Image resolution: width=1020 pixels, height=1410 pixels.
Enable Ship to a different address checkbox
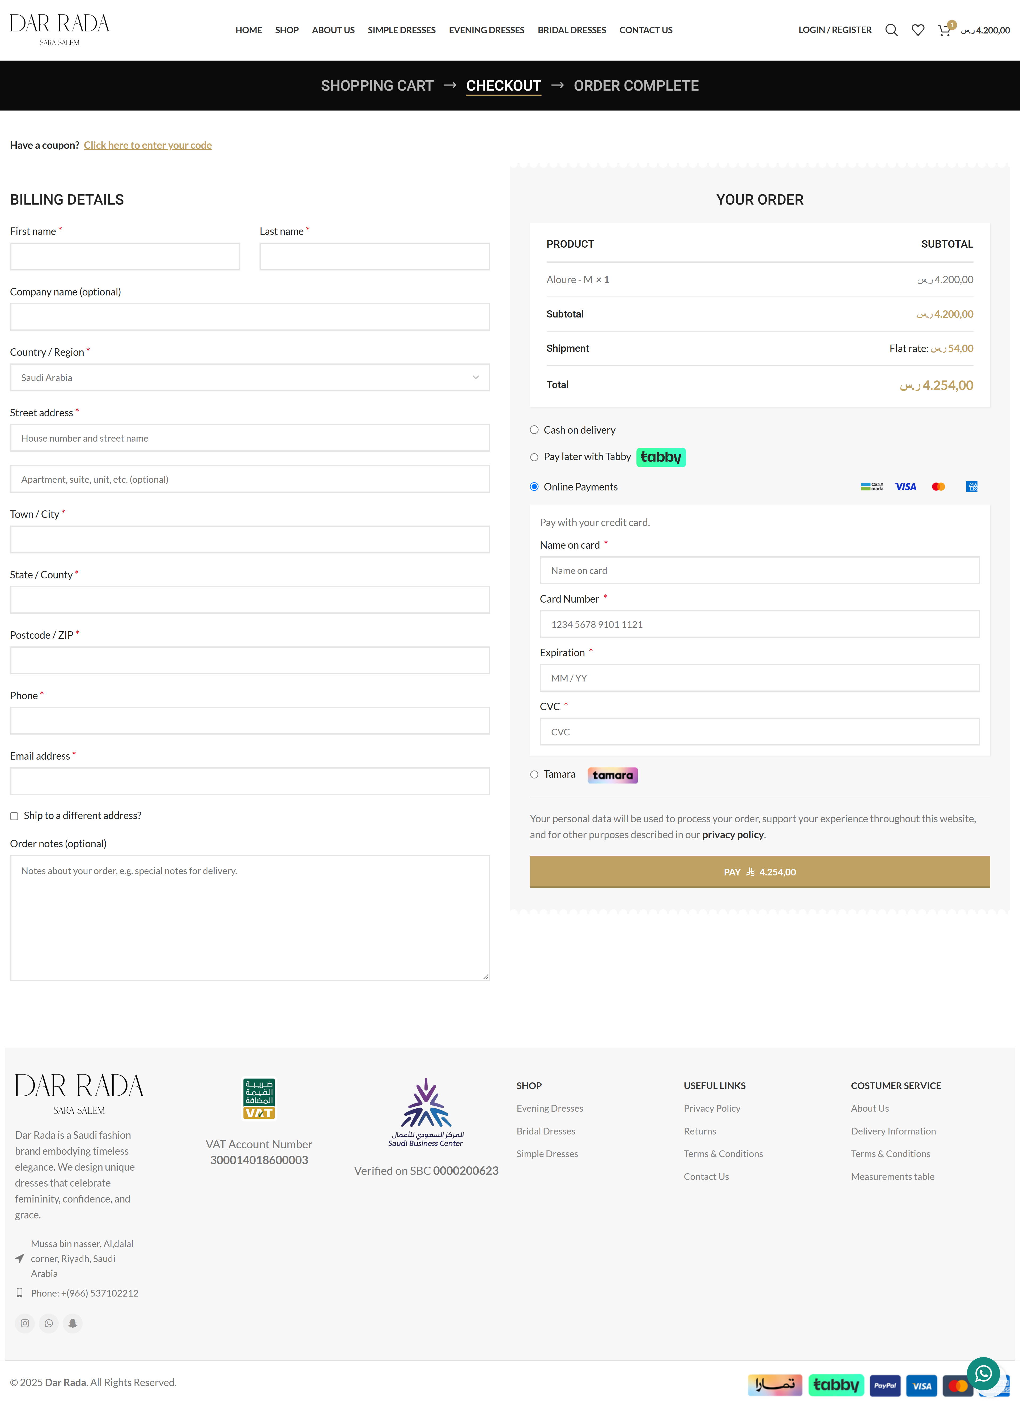14,816
